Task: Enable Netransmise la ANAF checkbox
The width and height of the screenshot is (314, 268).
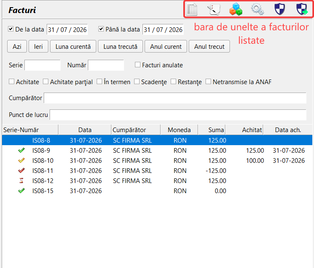Action: (208, 81)
